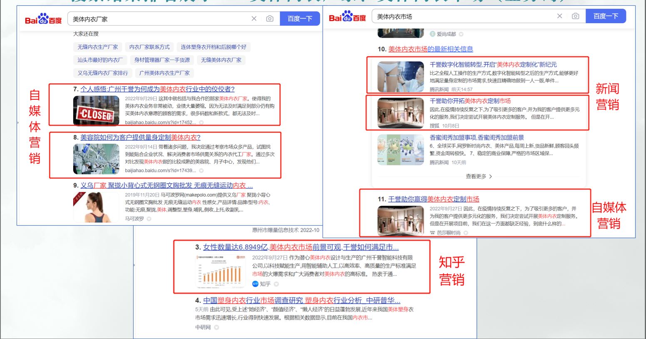Viewport: 646px width, 339px height.
Task: Clear the 美体内衣市场 search text with X
Action: pos(559,16)
